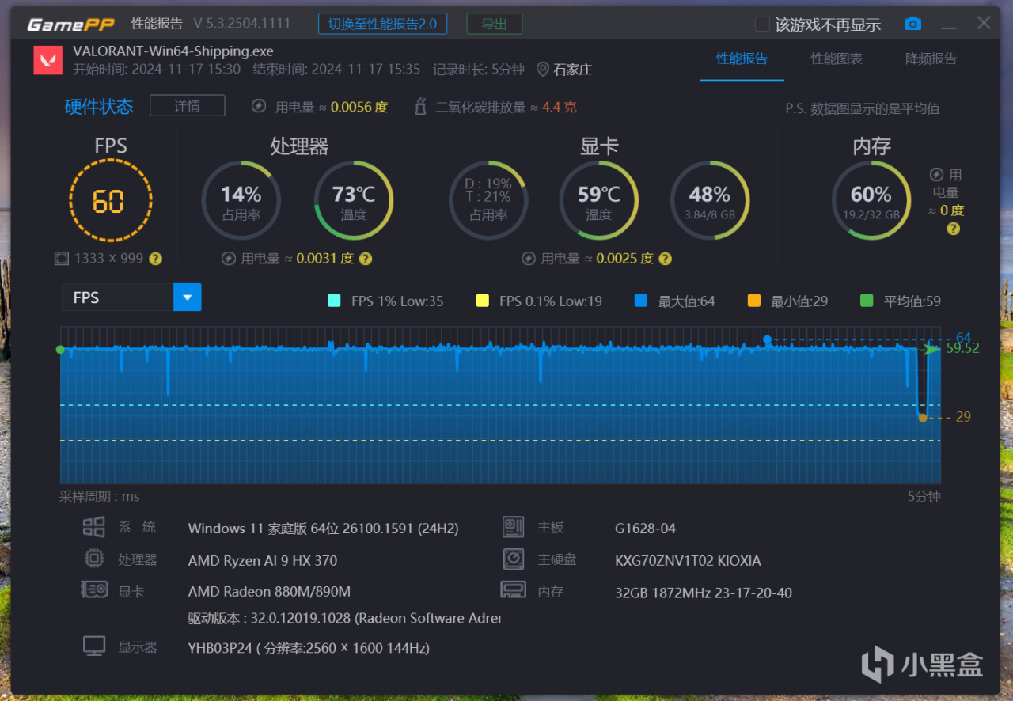This screenshot has height=701, width=1013.
Task: Click the G1628-04 motherboard text
Action: [645, 529]
